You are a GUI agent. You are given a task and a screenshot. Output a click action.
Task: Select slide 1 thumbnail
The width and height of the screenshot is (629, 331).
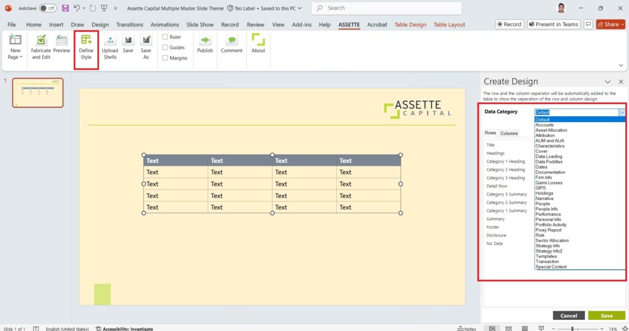coord(37,93)
